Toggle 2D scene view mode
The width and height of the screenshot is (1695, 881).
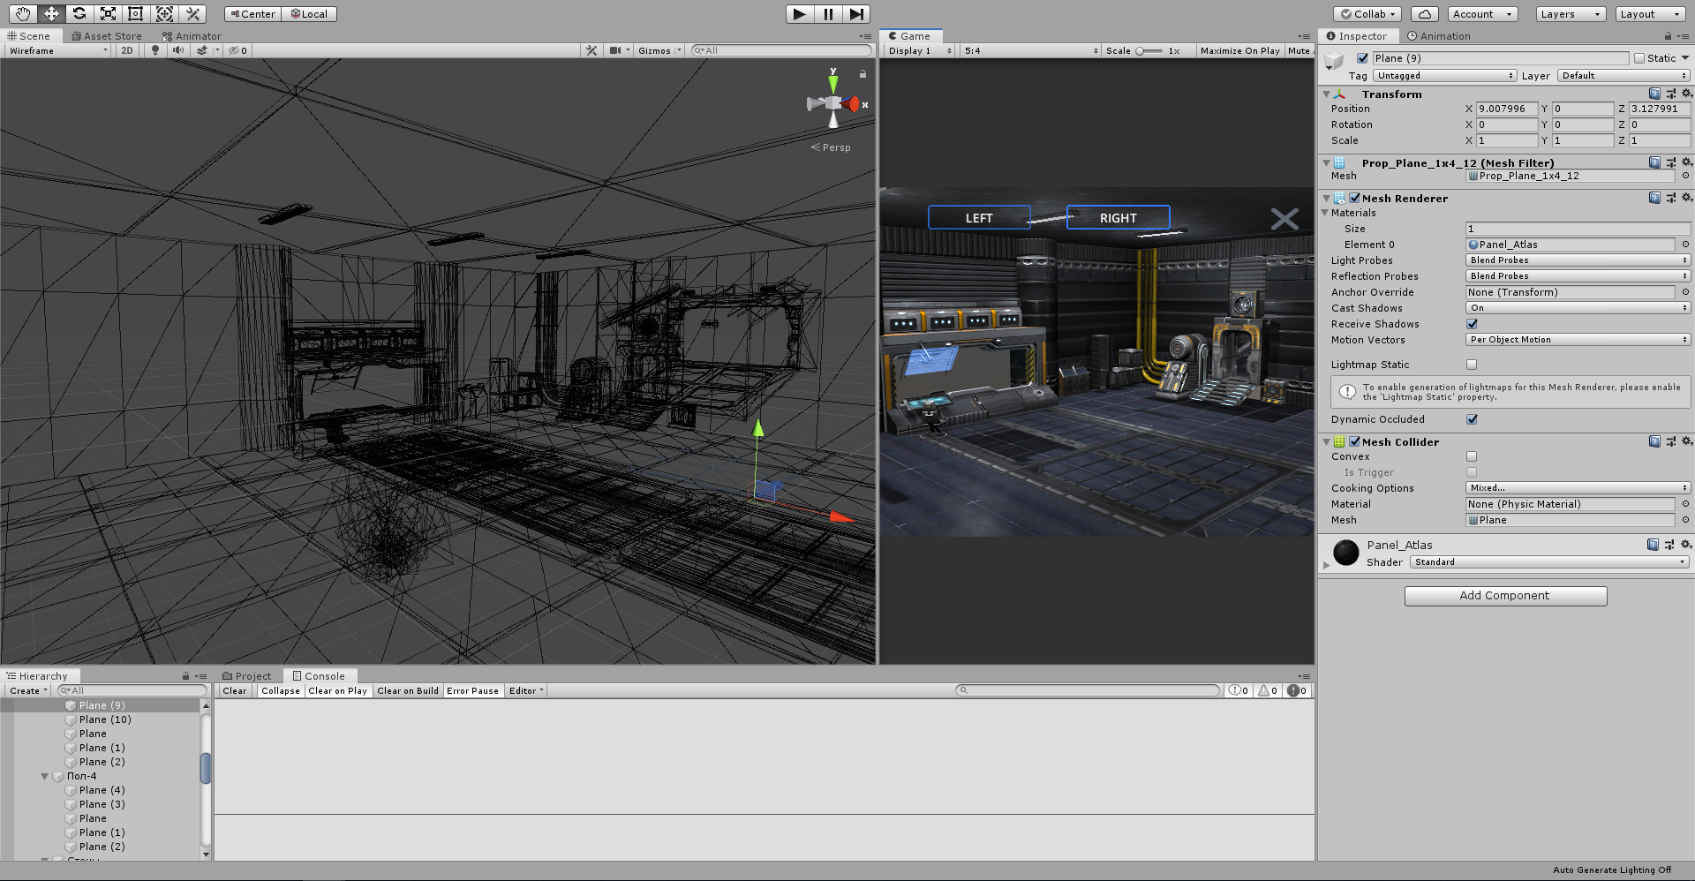pos(127,50)
